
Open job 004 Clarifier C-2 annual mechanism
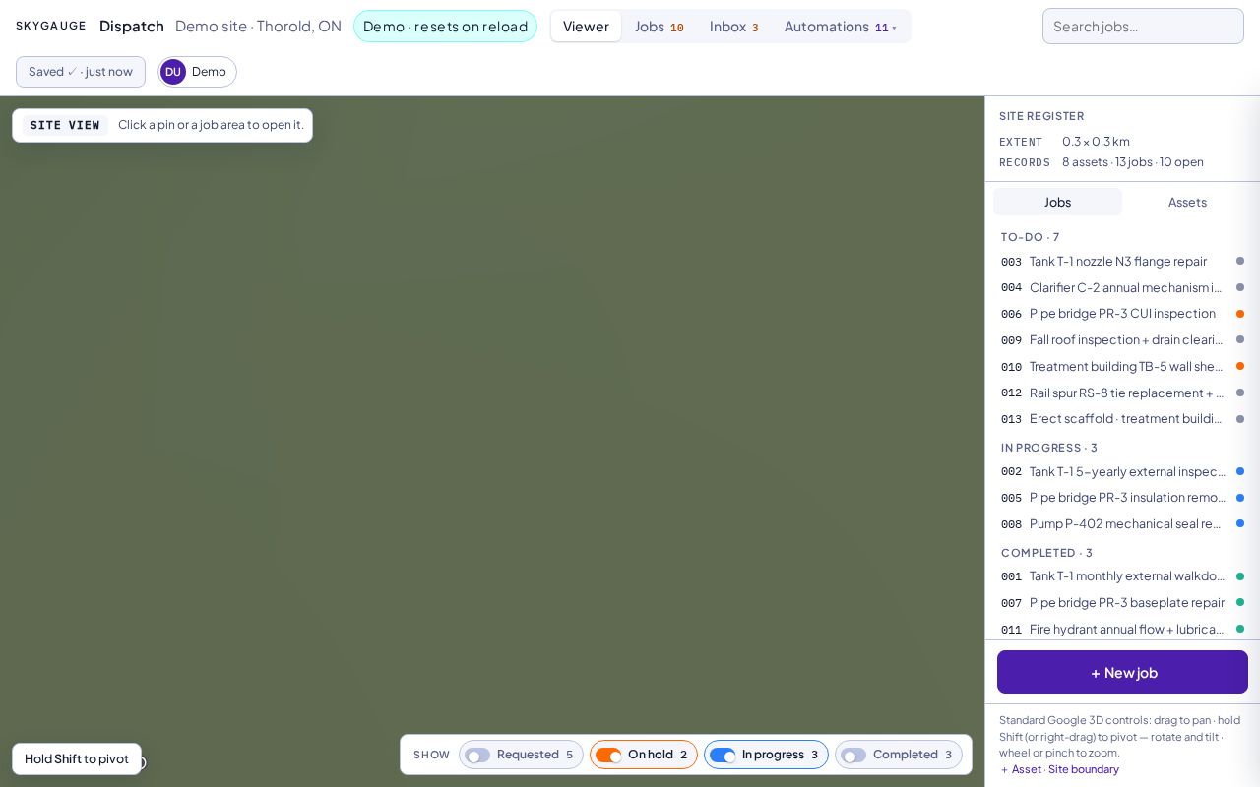click(x=1122, y=287)
